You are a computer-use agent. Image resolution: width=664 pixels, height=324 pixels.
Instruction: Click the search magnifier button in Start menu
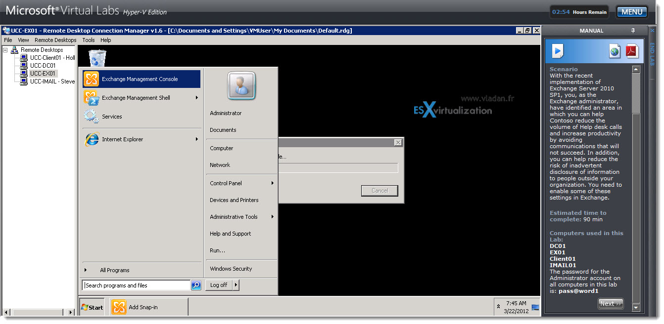[x=196, y=285]
